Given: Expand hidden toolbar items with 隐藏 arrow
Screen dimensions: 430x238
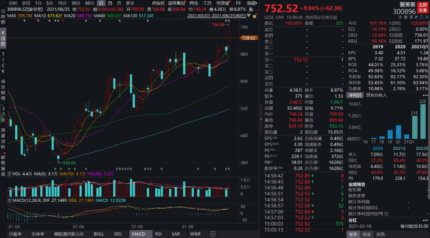Looking at the screenshot, I should 252,3.
